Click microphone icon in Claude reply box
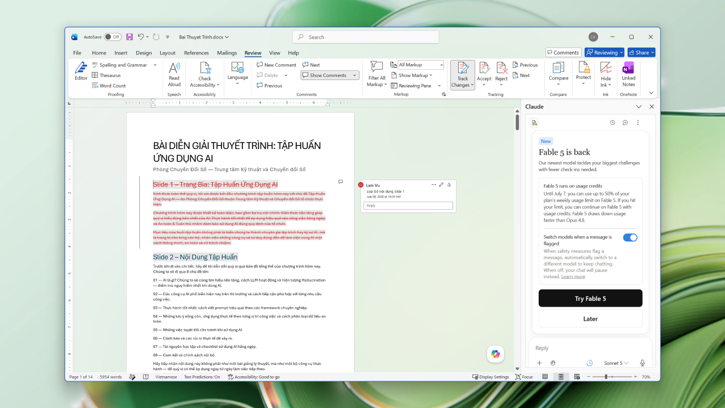 642,363
